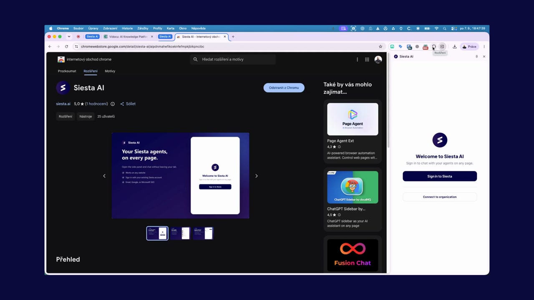Reload the page

66,47
